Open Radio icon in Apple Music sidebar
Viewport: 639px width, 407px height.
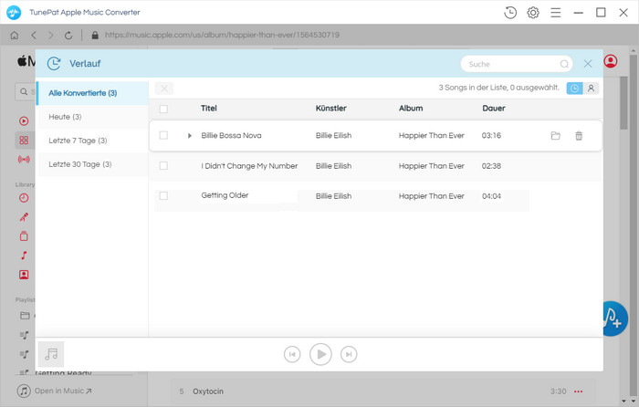[x=24, y=160]
